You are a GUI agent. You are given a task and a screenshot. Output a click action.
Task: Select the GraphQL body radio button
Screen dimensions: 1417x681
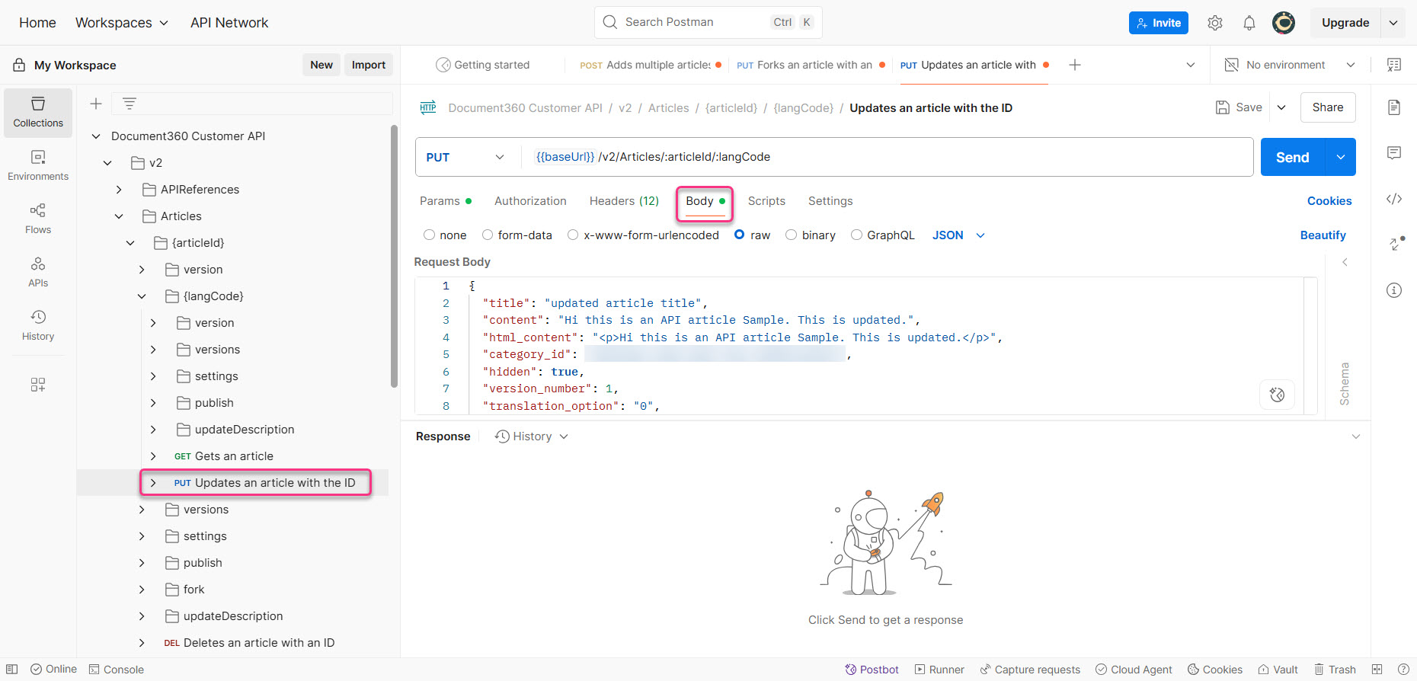[x=856, y=235]
